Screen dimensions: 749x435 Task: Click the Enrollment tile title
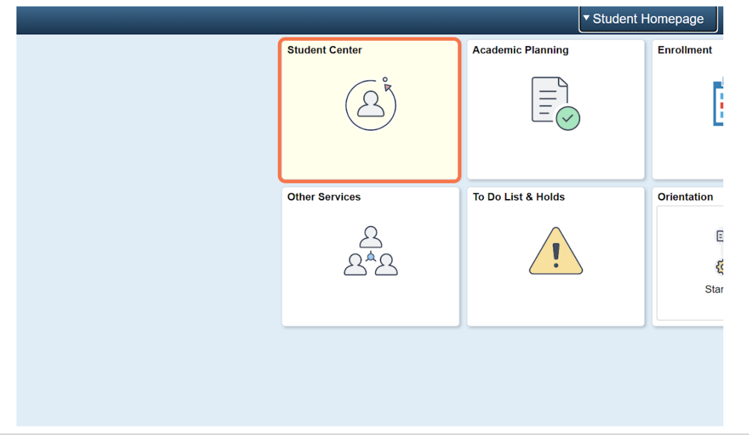pos(684,50)
